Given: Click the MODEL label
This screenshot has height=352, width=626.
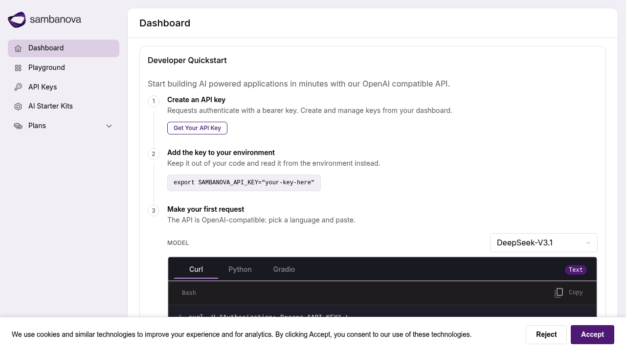Looking at the screenshot, I should pos(178,243).
